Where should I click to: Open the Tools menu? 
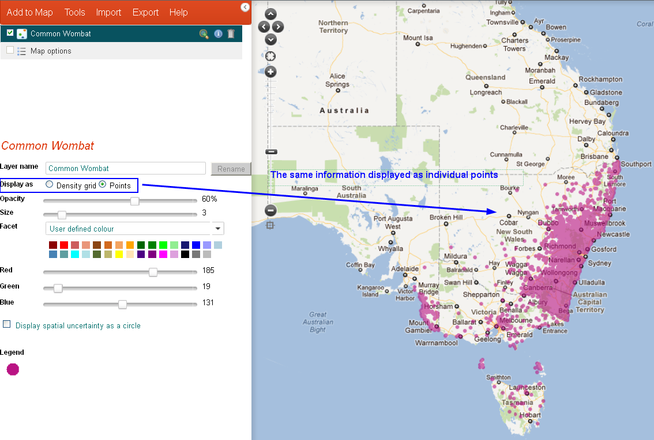(74, 12)
